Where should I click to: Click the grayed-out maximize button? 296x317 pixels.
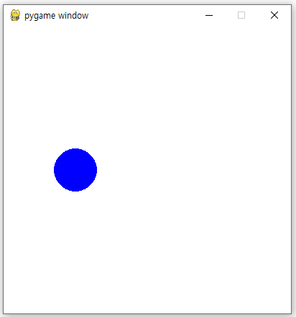pos(241,15)
